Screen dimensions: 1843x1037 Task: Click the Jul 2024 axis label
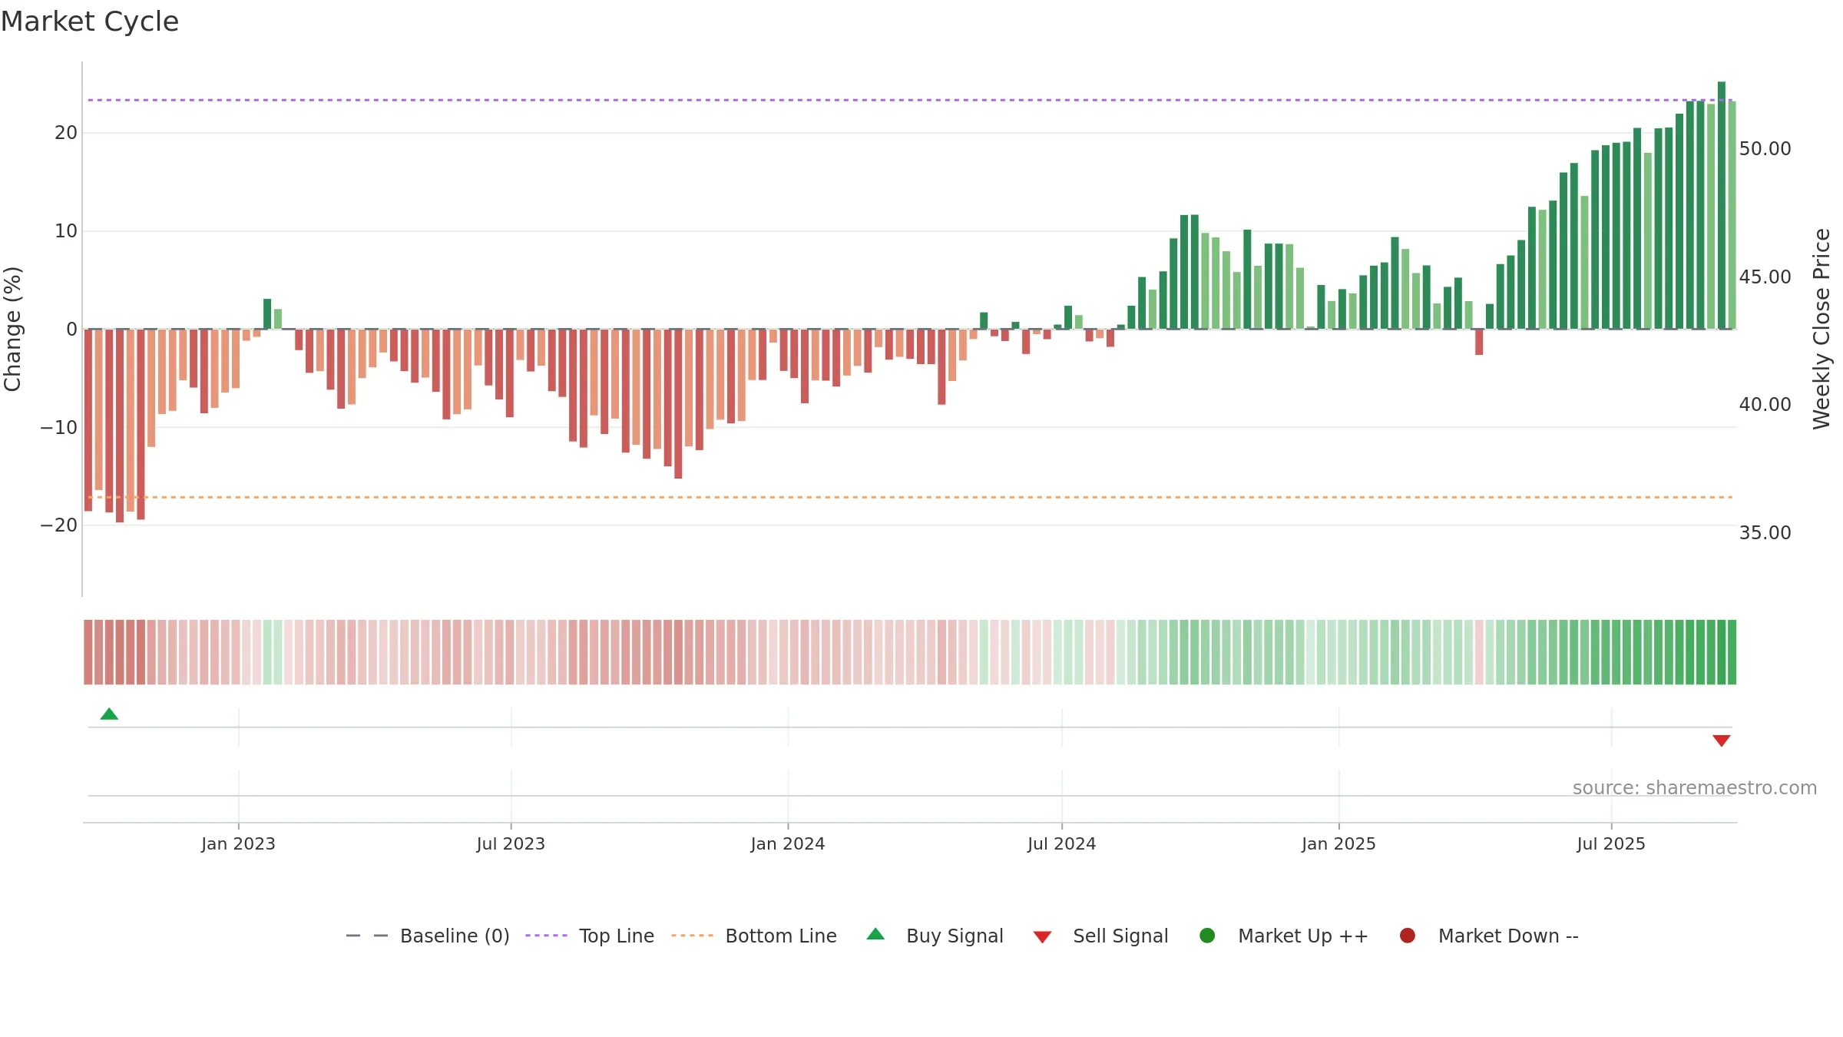1062,843
